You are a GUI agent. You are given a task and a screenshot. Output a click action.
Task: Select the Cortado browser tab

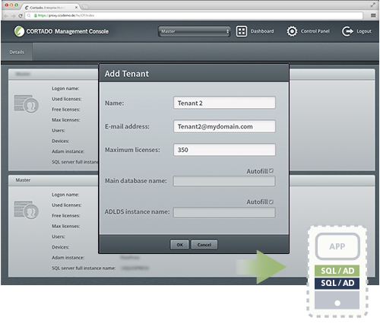[51, 8]
